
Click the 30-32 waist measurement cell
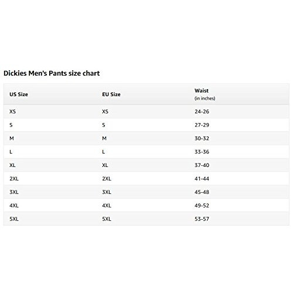[202, 138]
